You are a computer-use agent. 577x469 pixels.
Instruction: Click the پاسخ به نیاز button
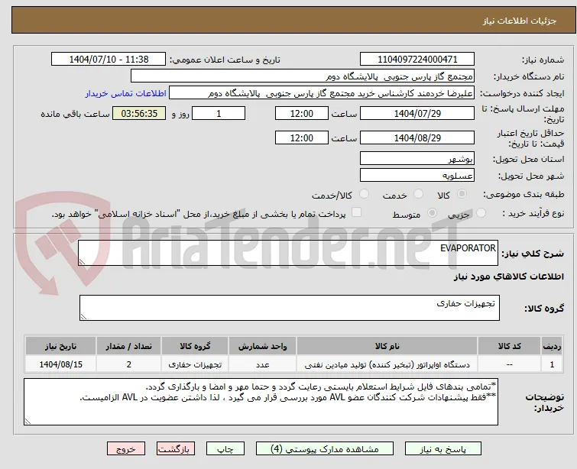pyautogui.click(x=443, y=449)
